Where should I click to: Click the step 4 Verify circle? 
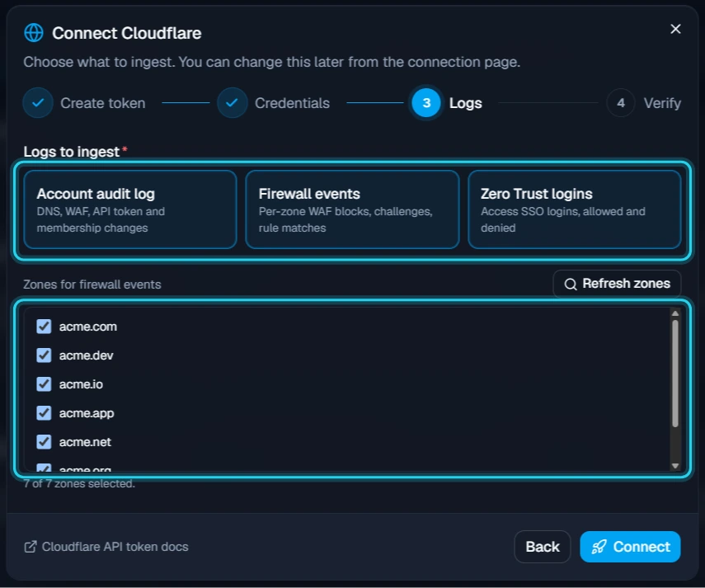(x=621, y=103)
